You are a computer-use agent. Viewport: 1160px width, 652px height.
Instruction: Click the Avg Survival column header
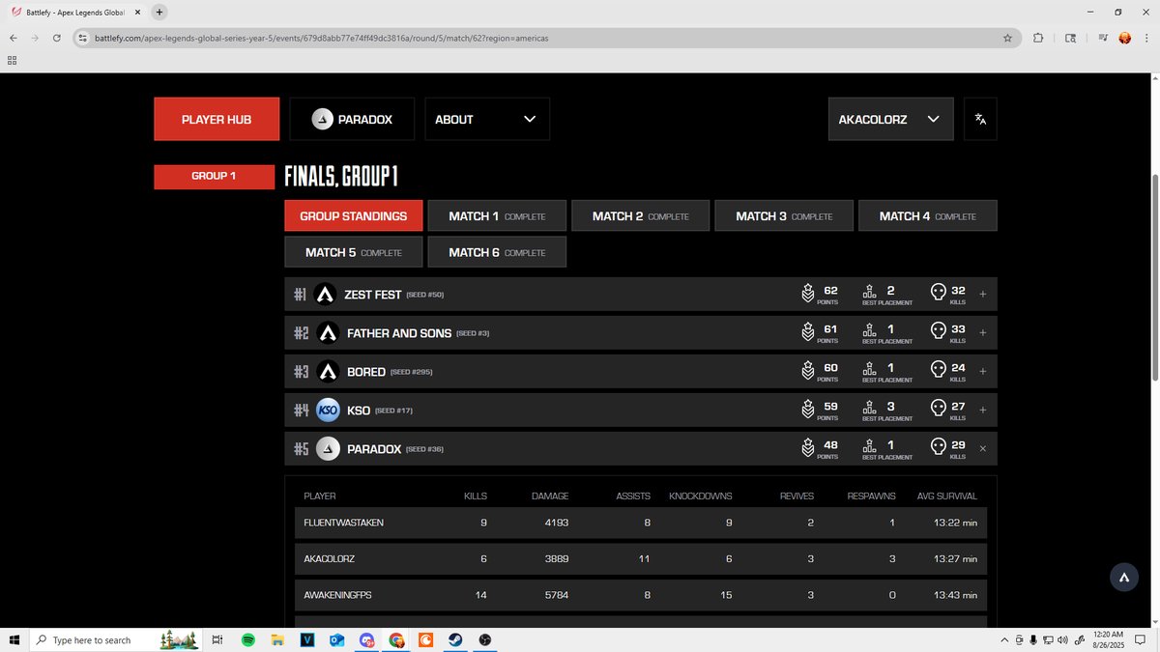click(947, 496)
